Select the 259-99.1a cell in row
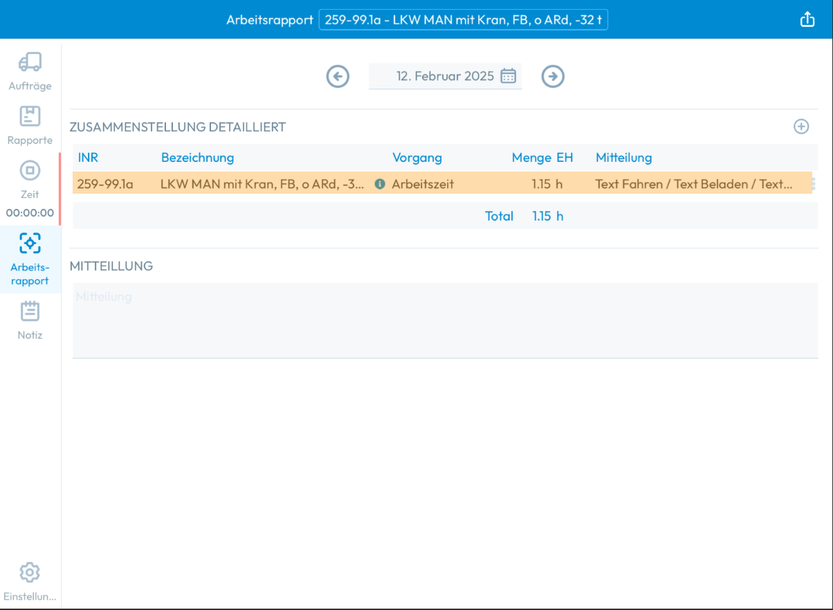Image resolution: width=833 pixels, height=610 pixels. (105, 184)
